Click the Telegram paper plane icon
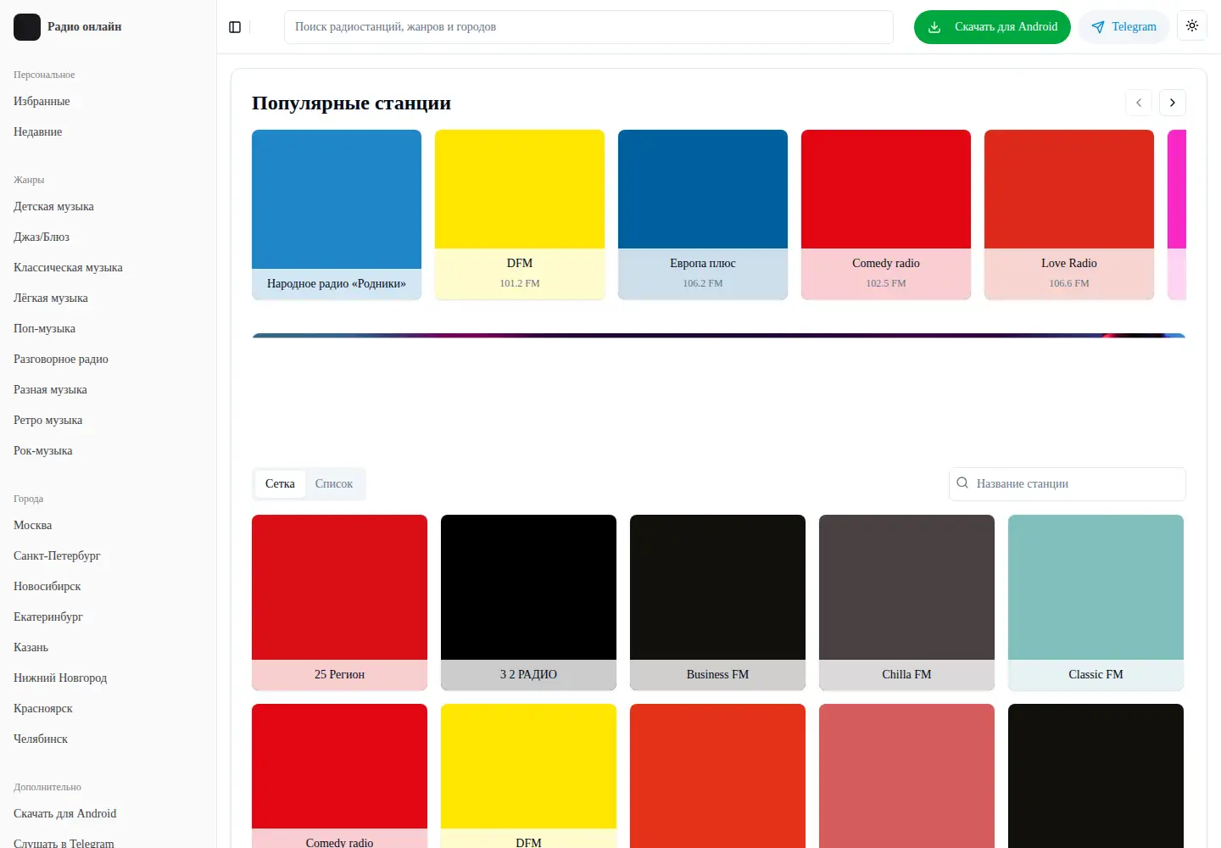 tap(1098, 27)
